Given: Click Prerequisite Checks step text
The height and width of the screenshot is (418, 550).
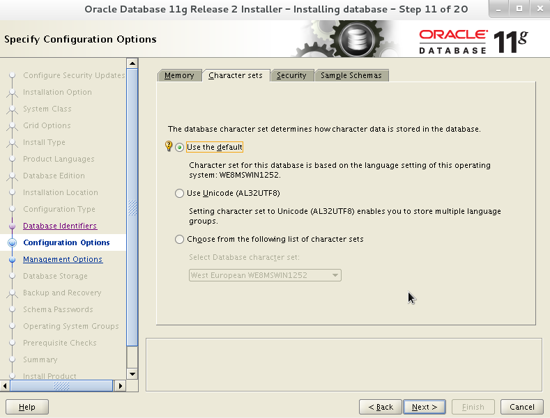Looking at the screenshot, I should [x=60, y=343].
